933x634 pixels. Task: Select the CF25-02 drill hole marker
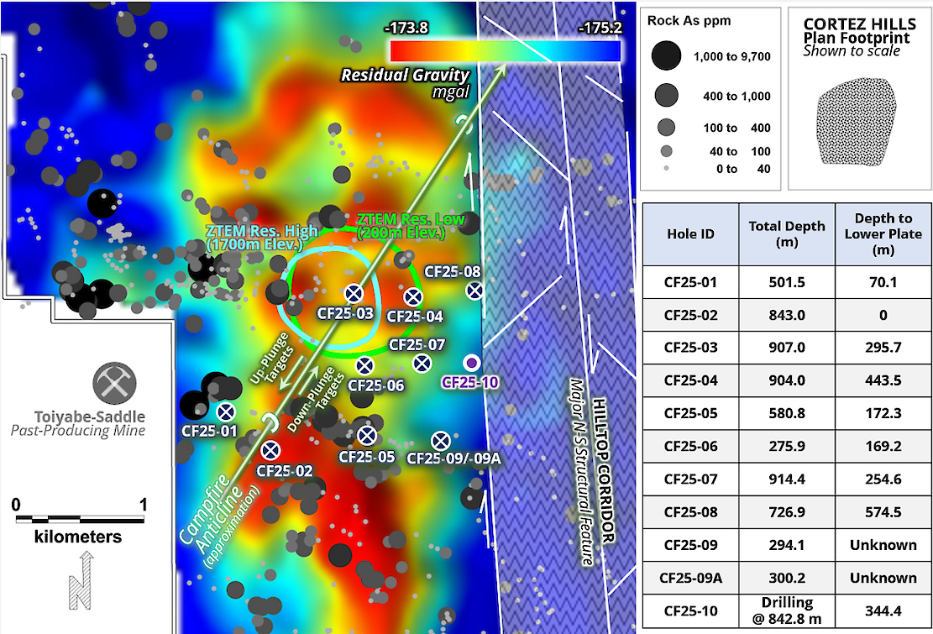click(270, 450)
